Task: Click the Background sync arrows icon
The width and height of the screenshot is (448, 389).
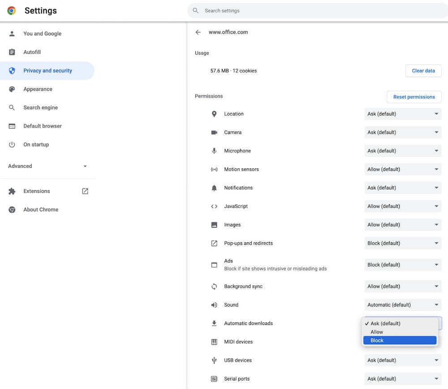Action: click(214, 286)
